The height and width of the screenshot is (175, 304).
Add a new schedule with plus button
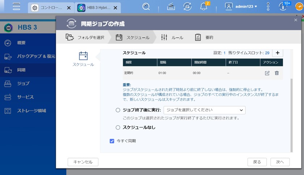coord(278,53)
